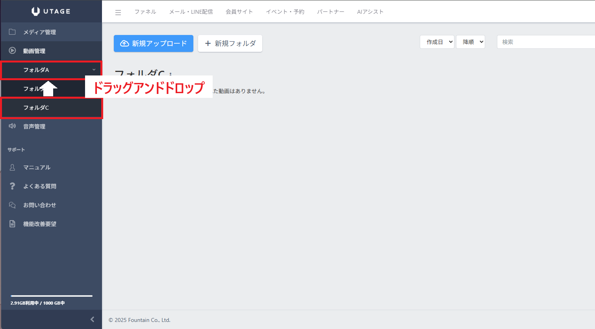Open メディア管理 folder icon in sidebar

[12, 32]
